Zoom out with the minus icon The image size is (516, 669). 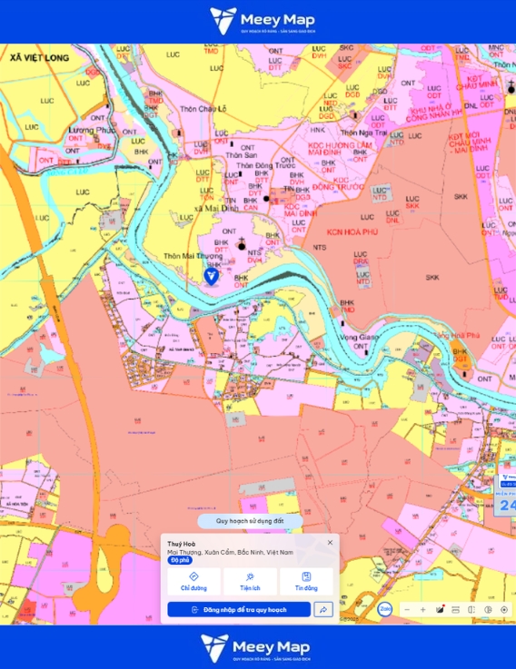pos(407,610)
